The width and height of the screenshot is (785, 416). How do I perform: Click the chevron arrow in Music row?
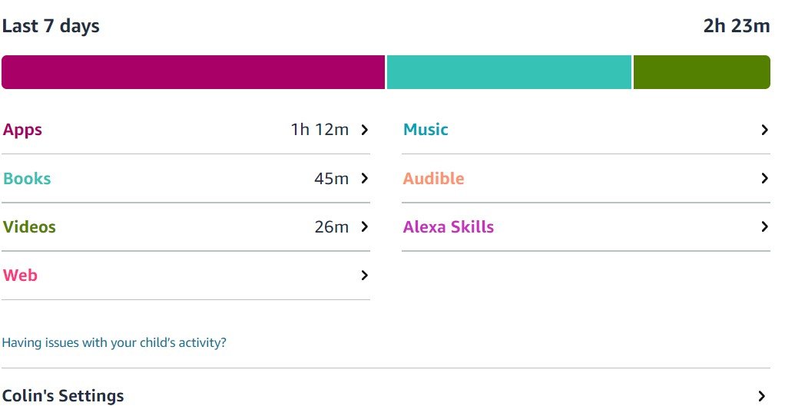tap(764, 130)
